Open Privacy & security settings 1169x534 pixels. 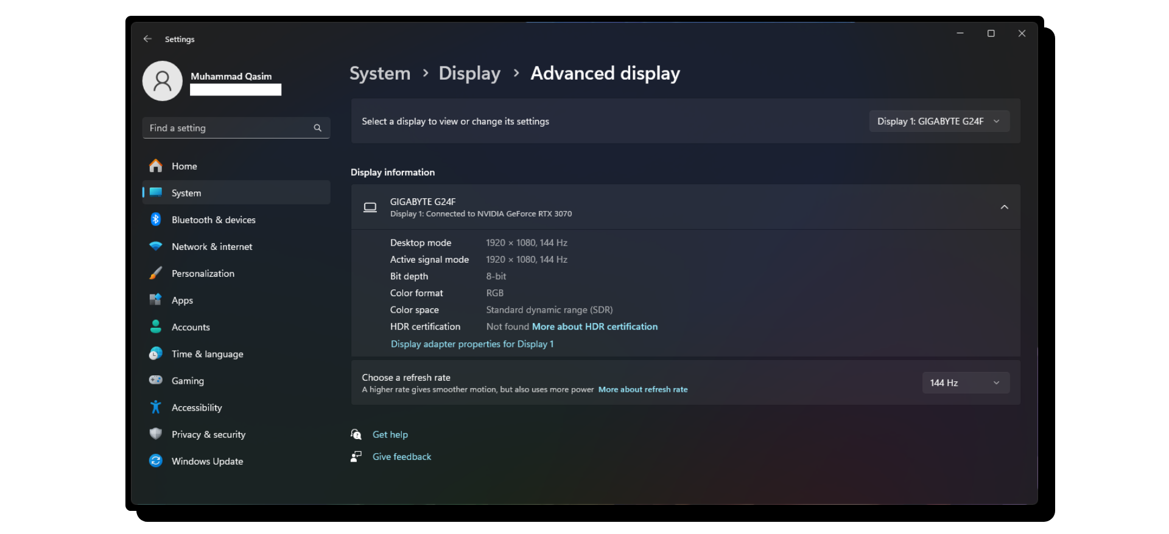click(x=236, y=434)
